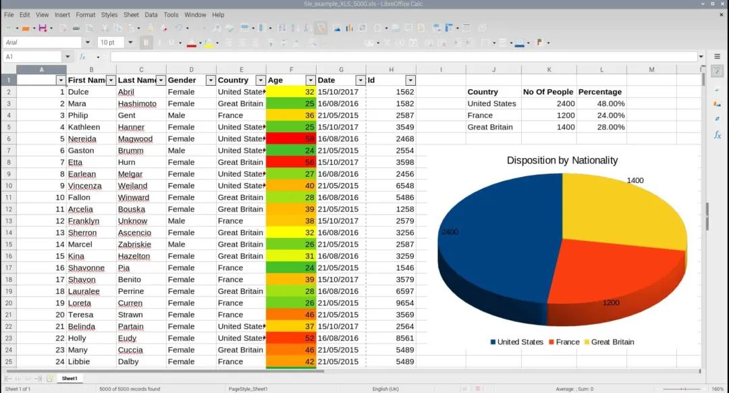The image size is (729, 393).
Task: Open Id column filter dropdown
Action: (410, 80)
